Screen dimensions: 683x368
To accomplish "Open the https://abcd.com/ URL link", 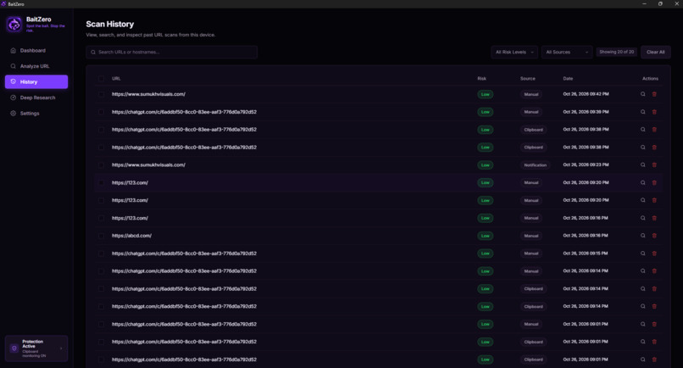I will click(131, 236).
